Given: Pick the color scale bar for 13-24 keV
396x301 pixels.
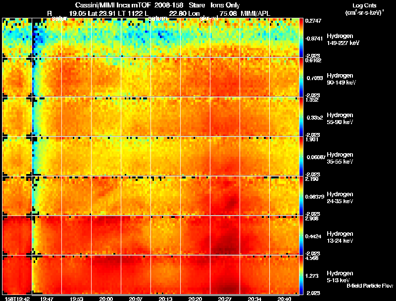Looking at the screenshot, I should (x=301, y=235).
